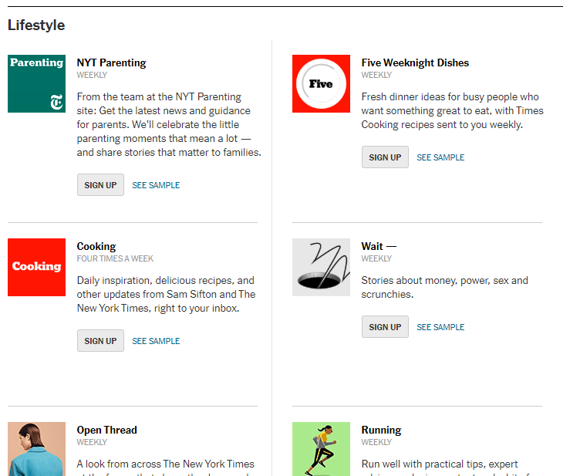570x476 pixels.
Task: Open the Five Weeknight Dishes title
Action: point(415,63)
